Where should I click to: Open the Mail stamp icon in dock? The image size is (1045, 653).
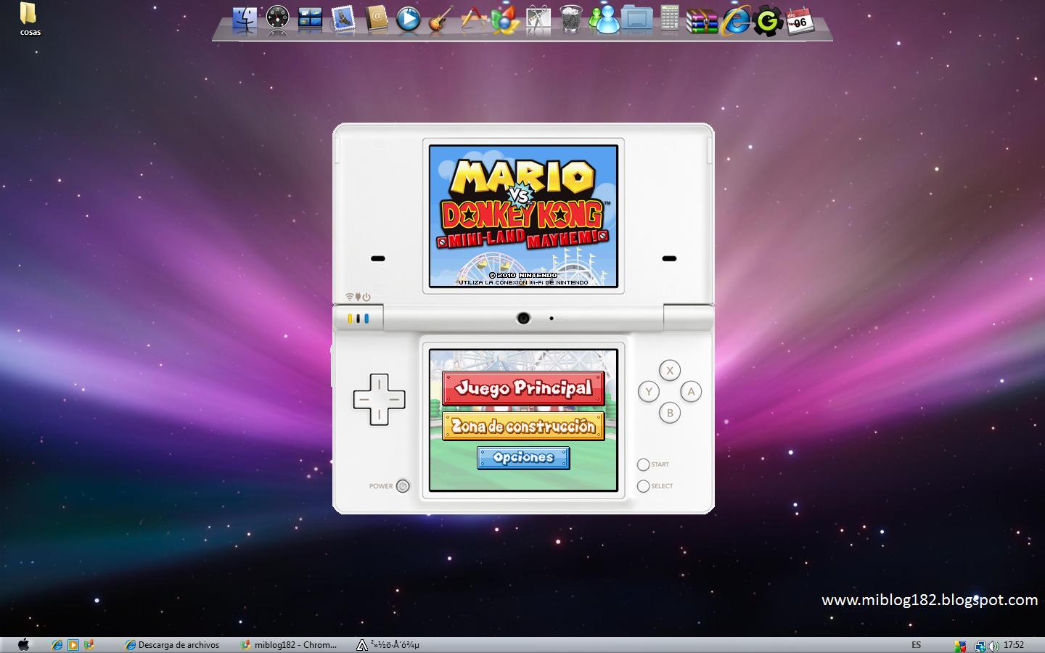(343, 19)
